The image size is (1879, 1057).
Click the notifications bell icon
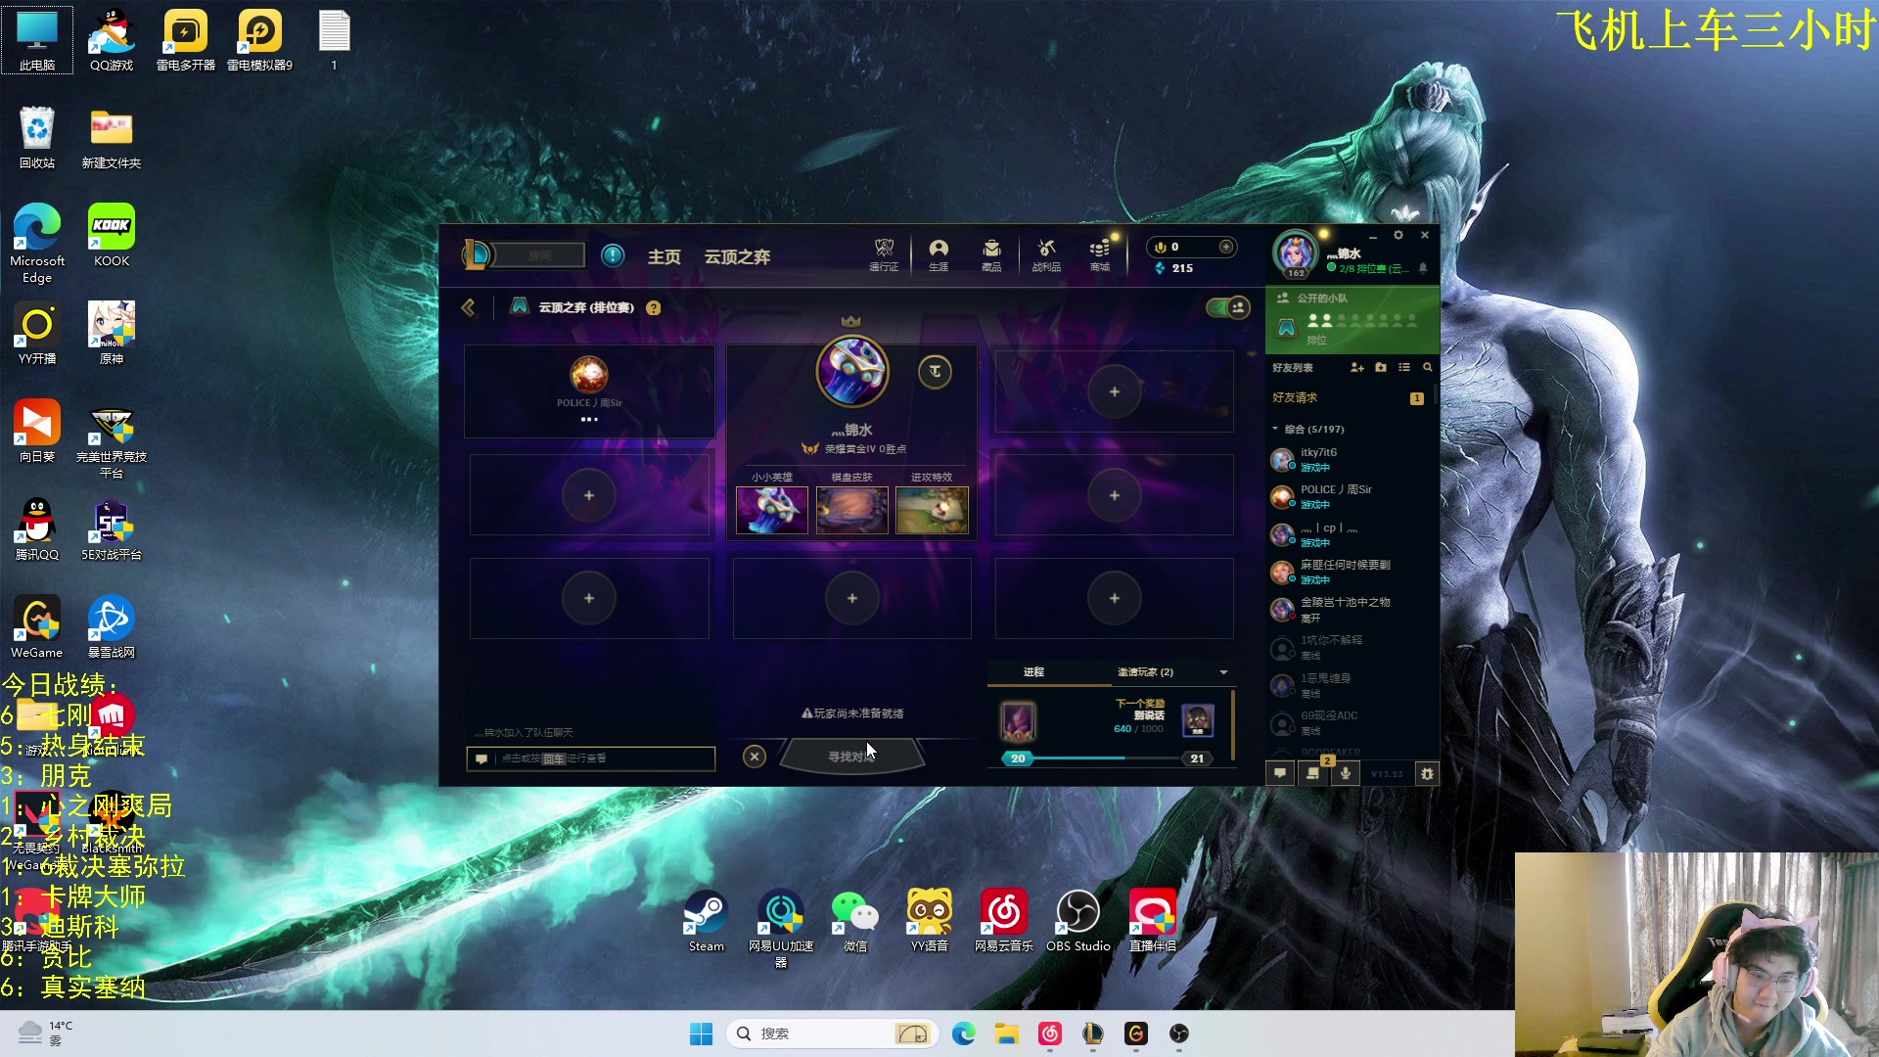pyautogui.click(x=1423, y=268)
